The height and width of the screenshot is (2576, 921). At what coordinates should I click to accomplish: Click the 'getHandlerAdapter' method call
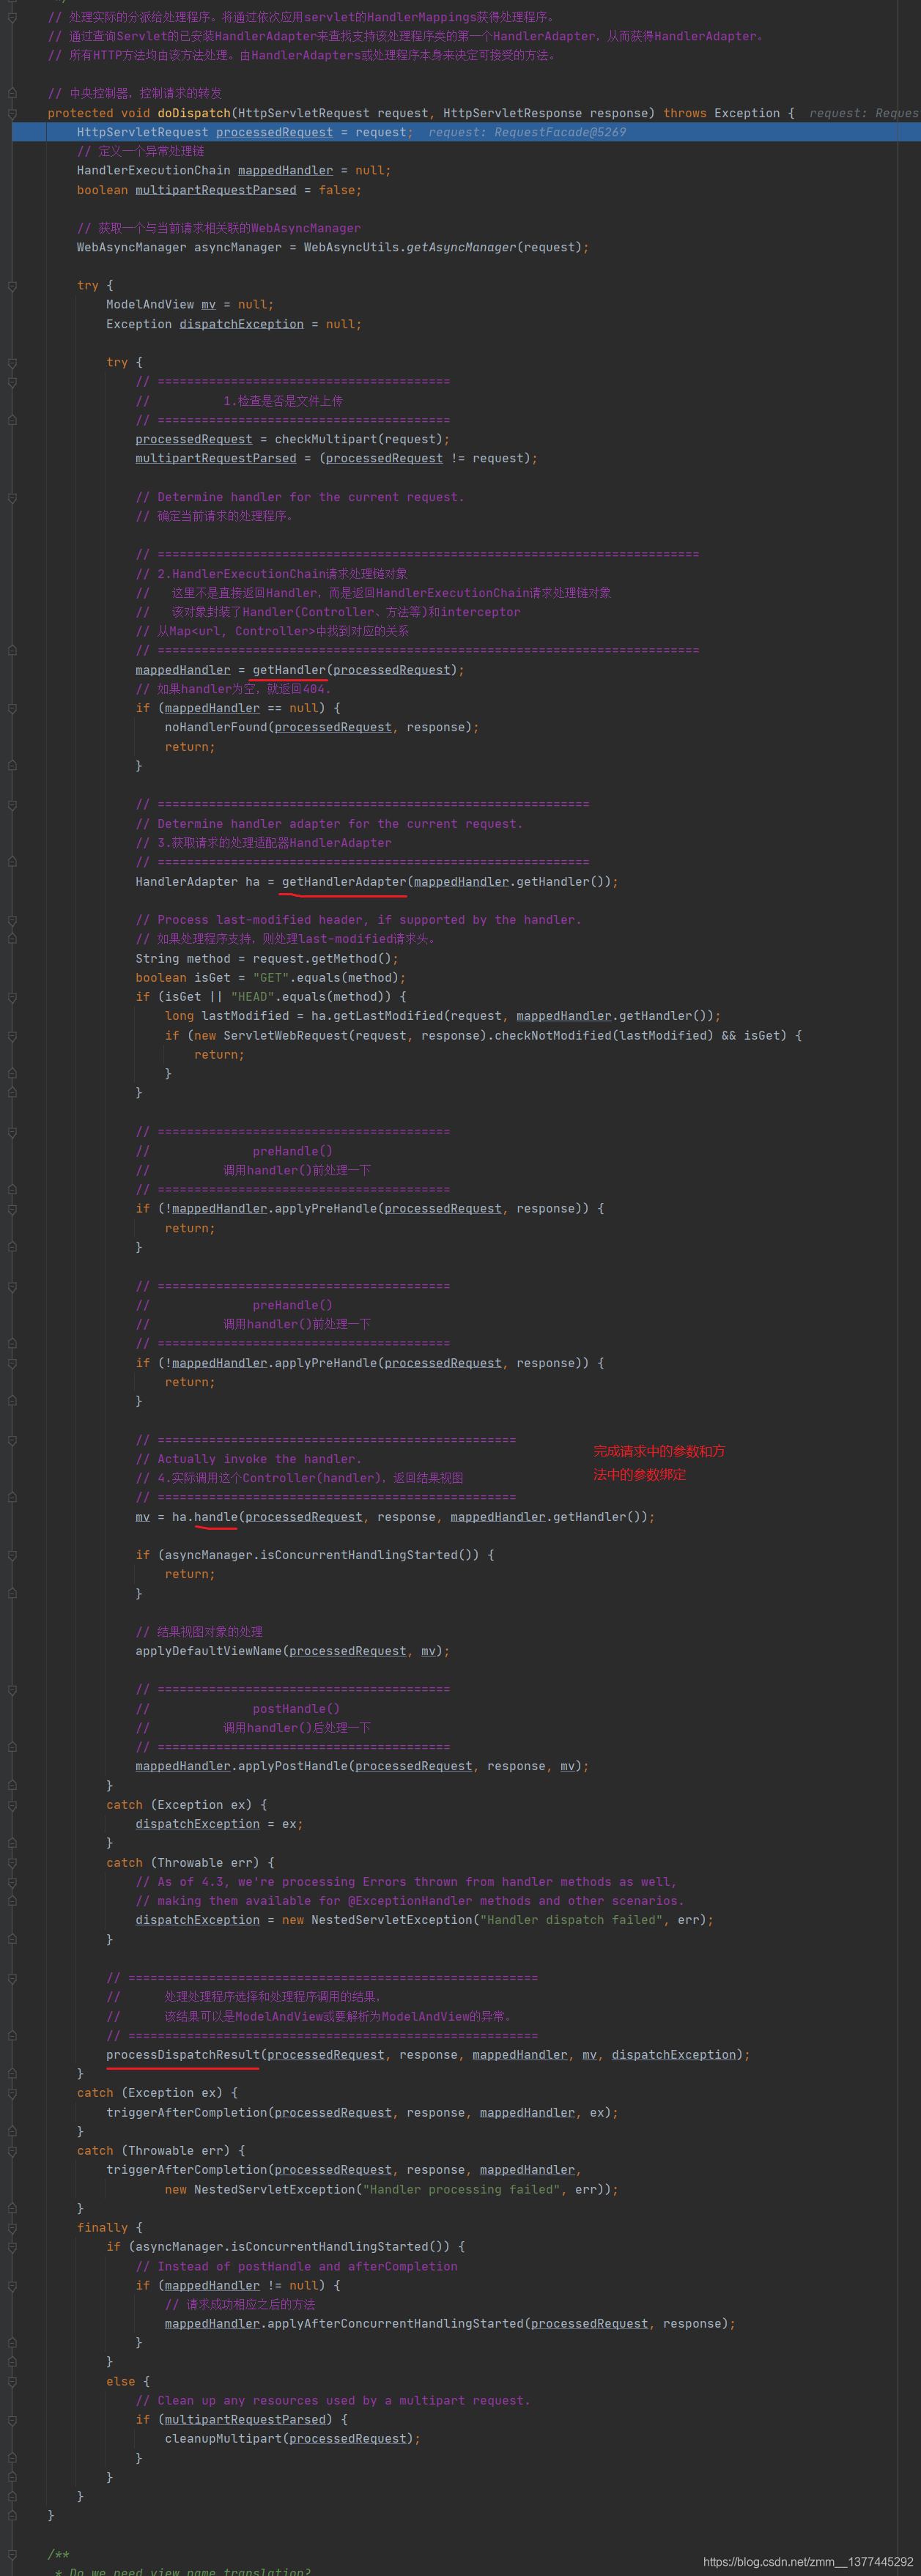coord(344,881)
